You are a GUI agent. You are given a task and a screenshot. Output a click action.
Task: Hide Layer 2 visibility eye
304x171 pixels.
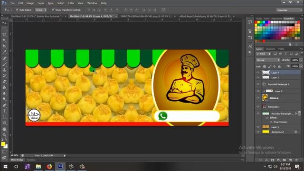[x=258, y=91]
